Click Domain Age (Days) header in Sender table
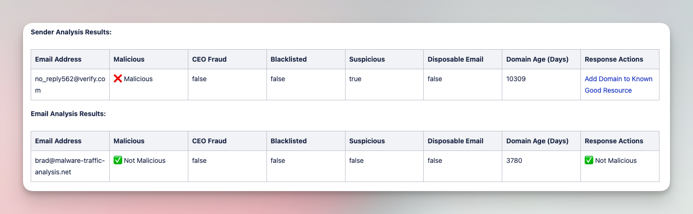Viewport: 693px width, 214px height. (x=537, y=59)
